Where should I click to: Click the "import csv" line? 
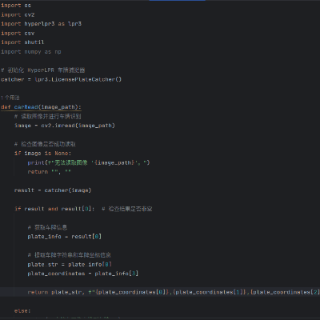coord(18,33)
